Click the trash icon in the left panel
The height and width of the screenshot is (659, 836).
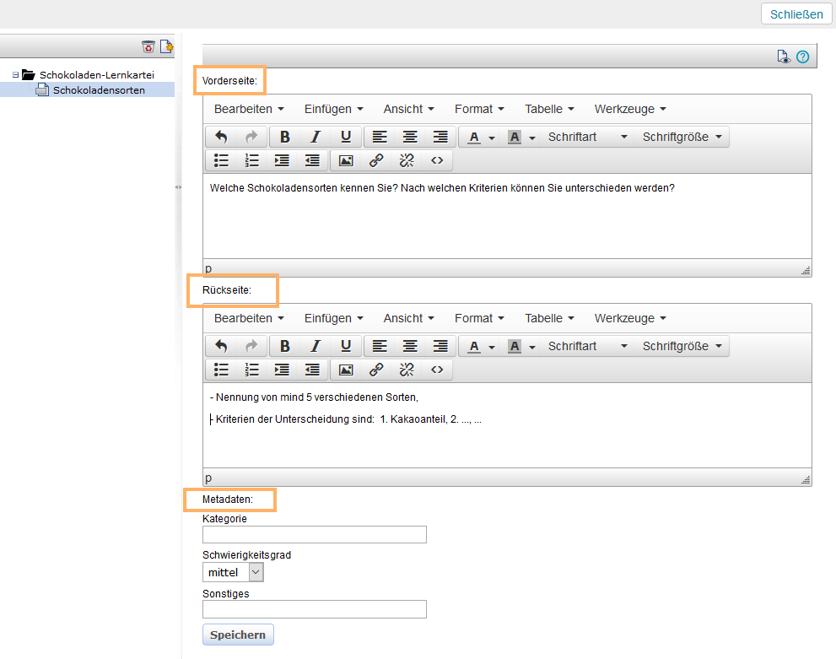point(148,46)
